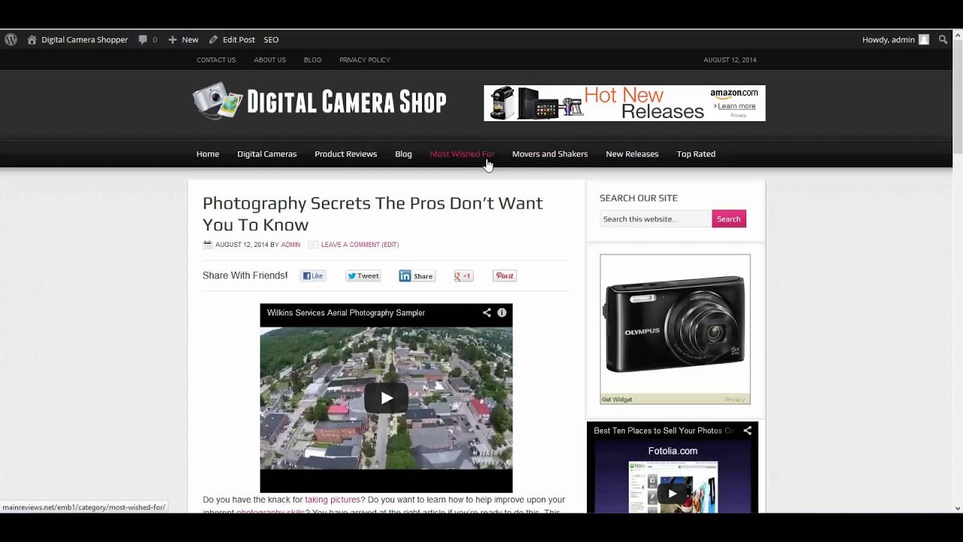Viewport: 963px width, 542px height.
Task: Open Most Wished For category
Action: click(x=462, y=154)
